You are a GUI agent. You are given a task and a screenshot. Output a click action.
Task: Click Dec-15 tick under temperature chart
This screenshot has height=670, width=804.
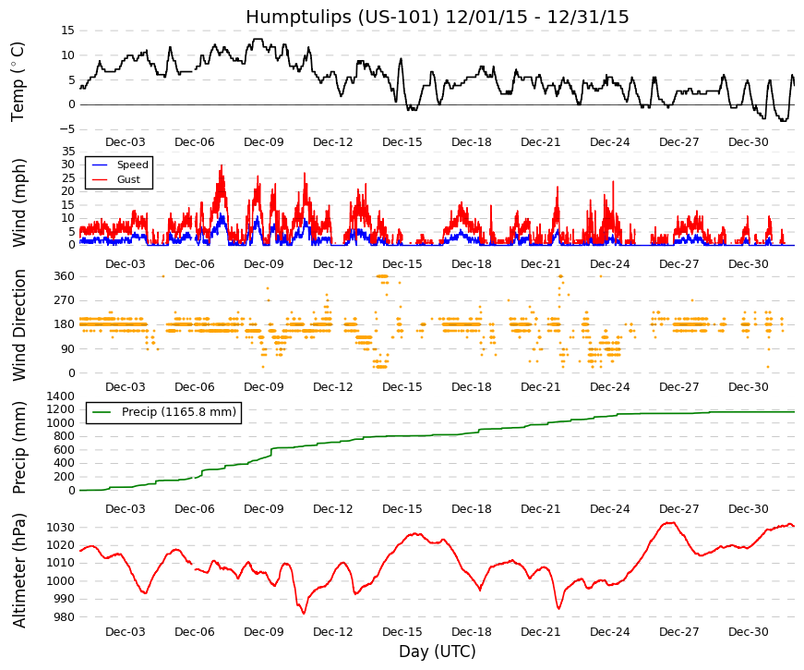click(402, 142)
